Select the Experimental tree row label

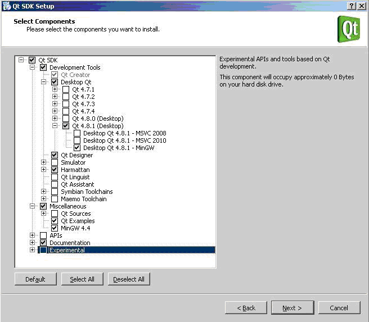click(67, 250)
